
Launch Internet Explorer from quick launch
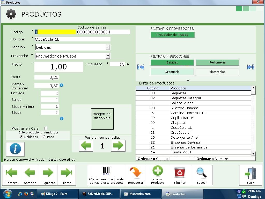pyautogui.click(x=20, y=194)
